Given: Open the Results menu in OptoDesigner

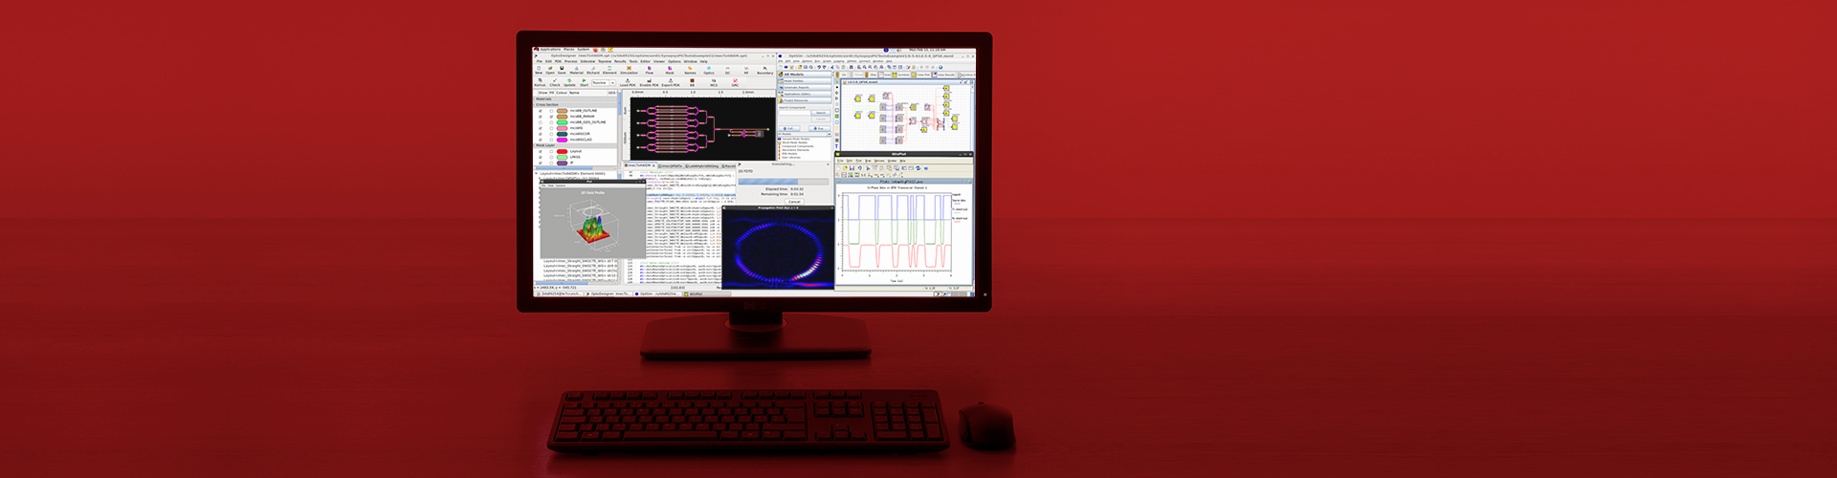Looking at the screenshot, I should click(620, 61).
